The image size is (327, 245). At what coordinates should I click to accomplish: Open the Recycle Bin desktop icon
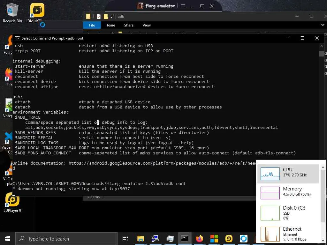tap(12, 13)
